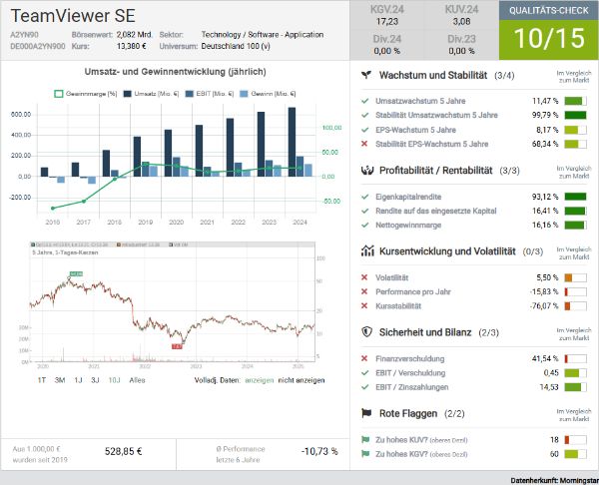The height and width of the screenshot is (485, 599).
Task: Click the Rote Flaggen black flag icon
Action: [366, 413]
